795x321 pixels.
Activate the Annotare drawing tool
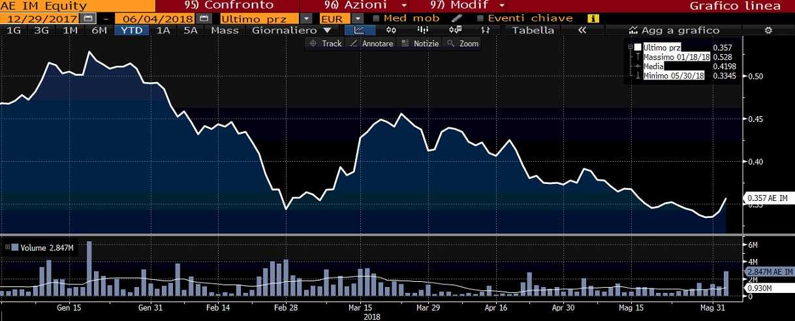371,43
